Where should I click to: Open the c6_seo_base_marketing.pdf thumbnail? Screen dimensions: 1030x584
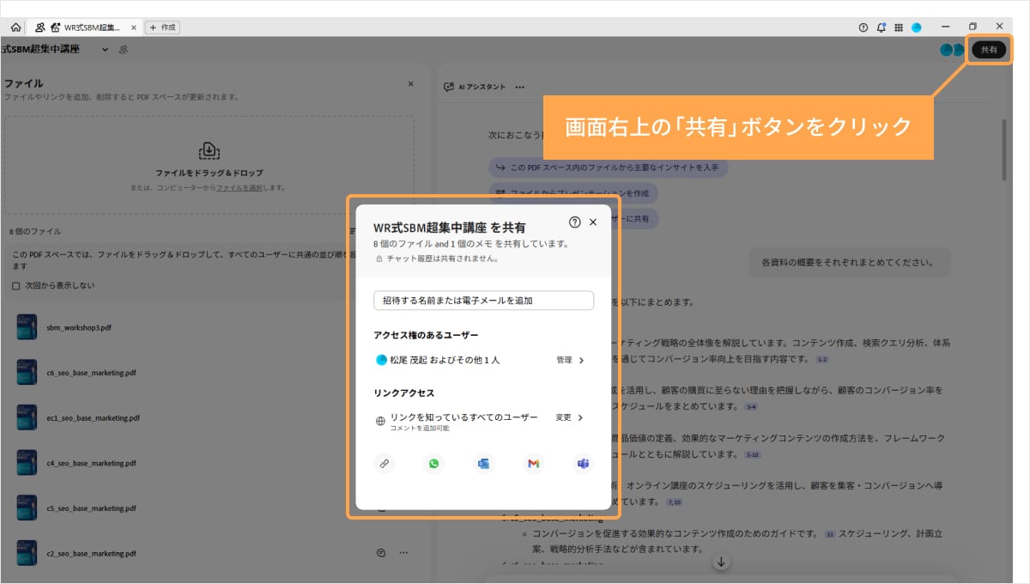point(27,373)
